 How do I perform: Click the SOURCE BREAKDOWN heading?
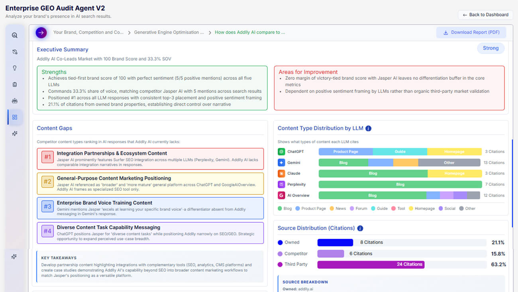[x=305, y=282]
